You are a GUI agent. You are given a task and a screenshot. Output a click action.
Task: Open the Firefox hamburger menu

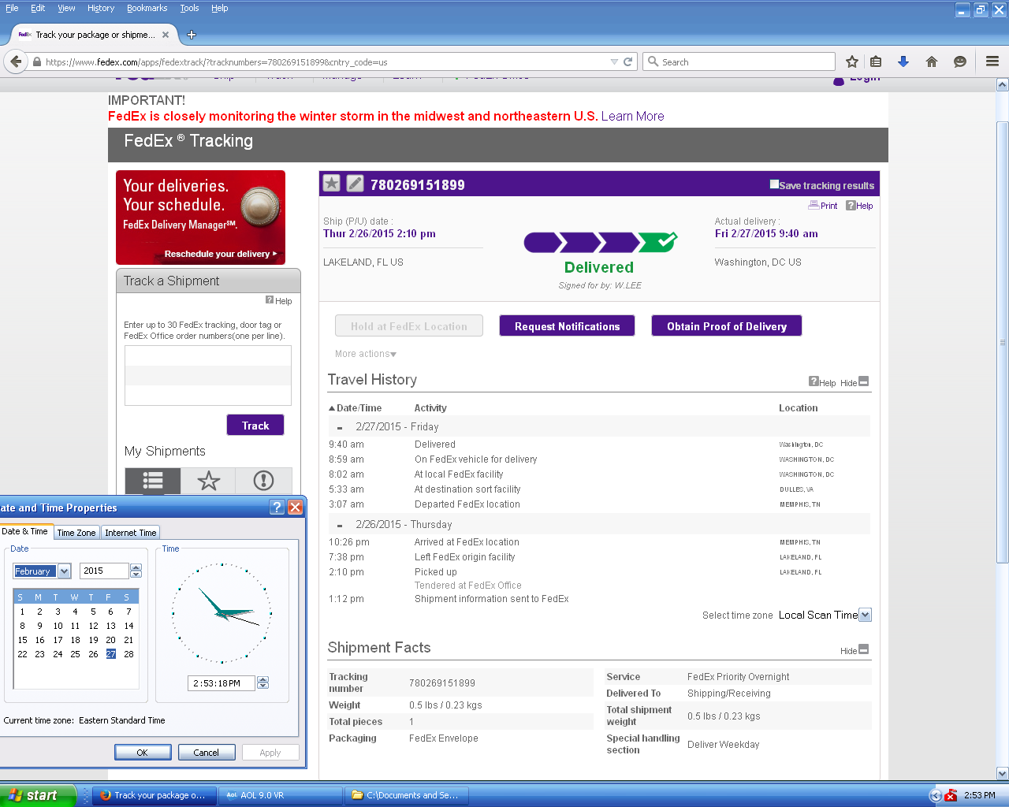[992, 61]
